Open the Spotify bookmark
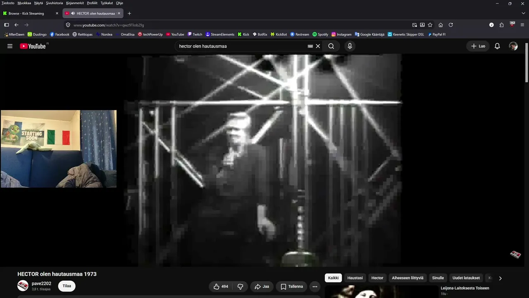This screenshot has height=298, width=529. (x=320, y=34)
